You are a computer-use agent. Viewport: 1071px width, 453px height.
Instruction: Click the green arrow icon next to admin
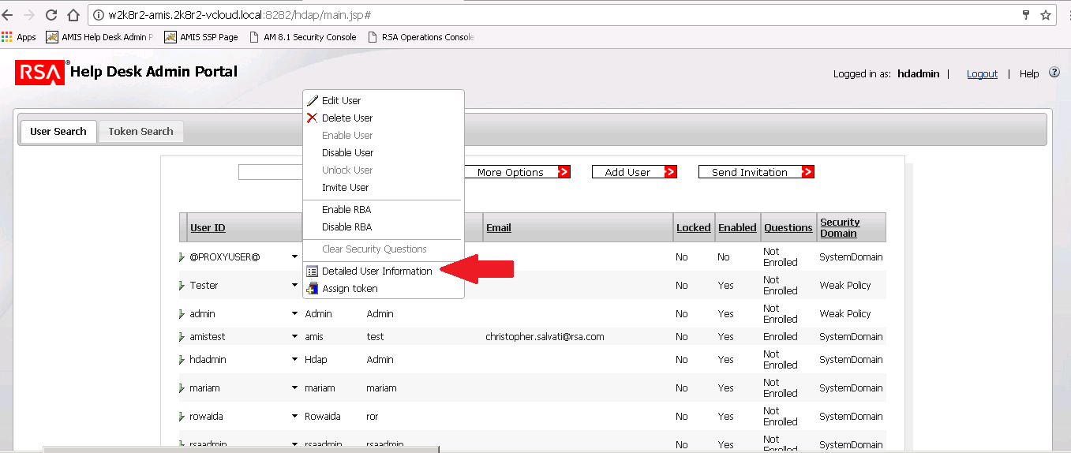pos(182,314)
